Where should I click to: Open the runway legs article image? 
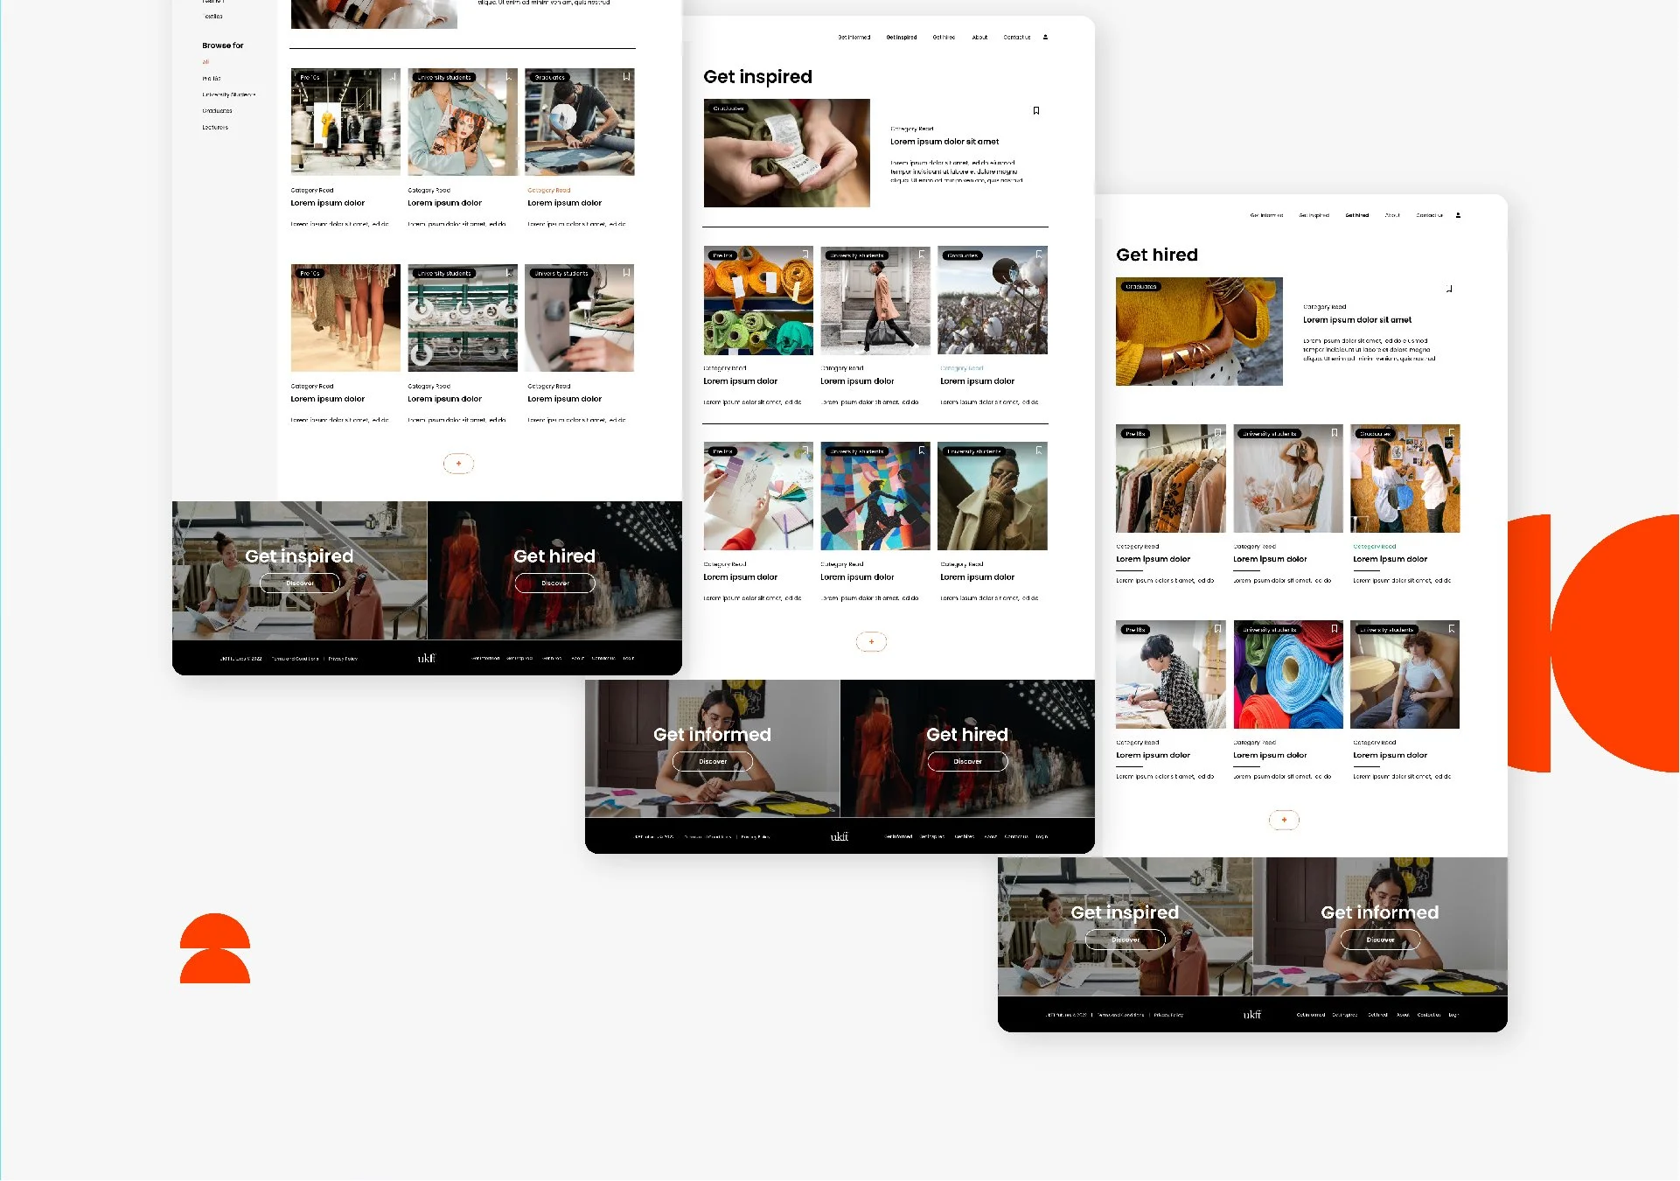tap(345, 318)
